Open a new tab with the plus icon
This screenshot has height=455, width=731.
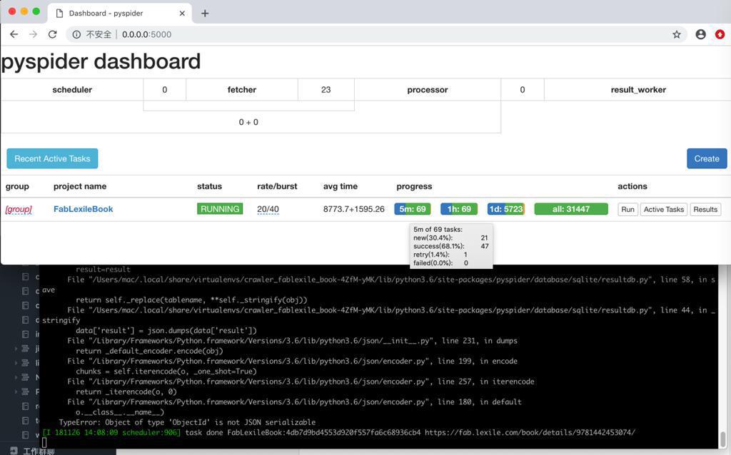click(205, 13)
